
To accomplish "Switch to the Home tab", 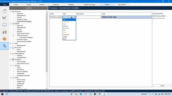I will (16, 5).
